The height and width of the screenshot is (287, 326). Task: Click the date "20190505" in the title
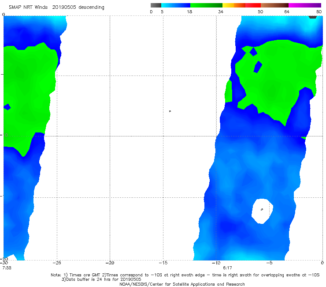(x=64, y=7)
